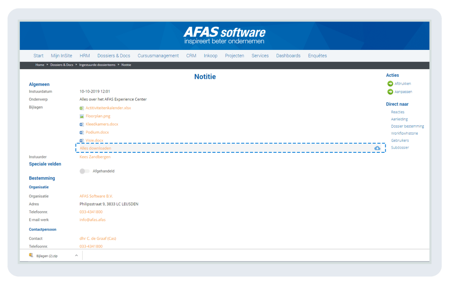Click the image icon next to Floorplan.png
This screenshot has height=288, width=449.
pos(82,116)
